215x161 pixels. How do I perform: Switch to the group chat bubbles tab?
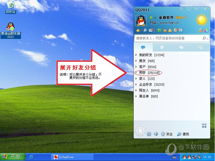pyautogui.click(x=181, y=47)
